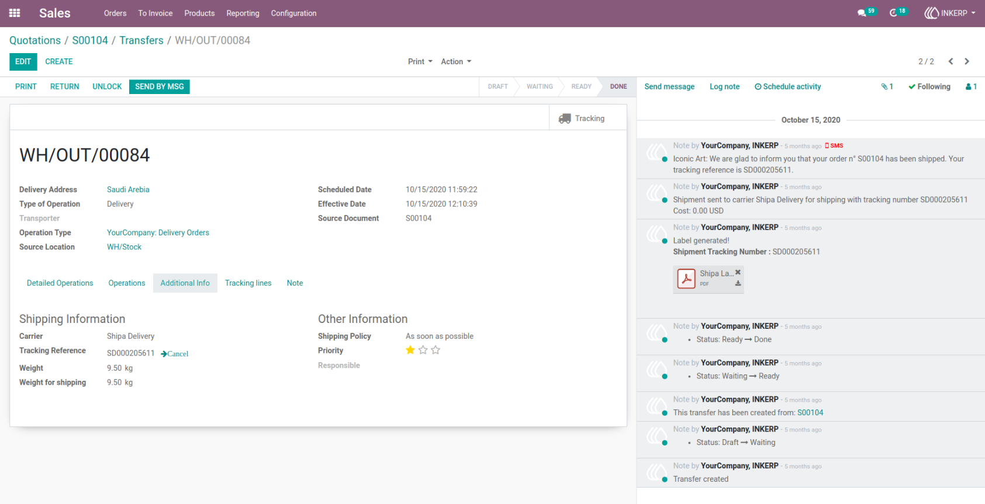
Task: Open S00104 link in chatter note
Action: click(810, 413)
